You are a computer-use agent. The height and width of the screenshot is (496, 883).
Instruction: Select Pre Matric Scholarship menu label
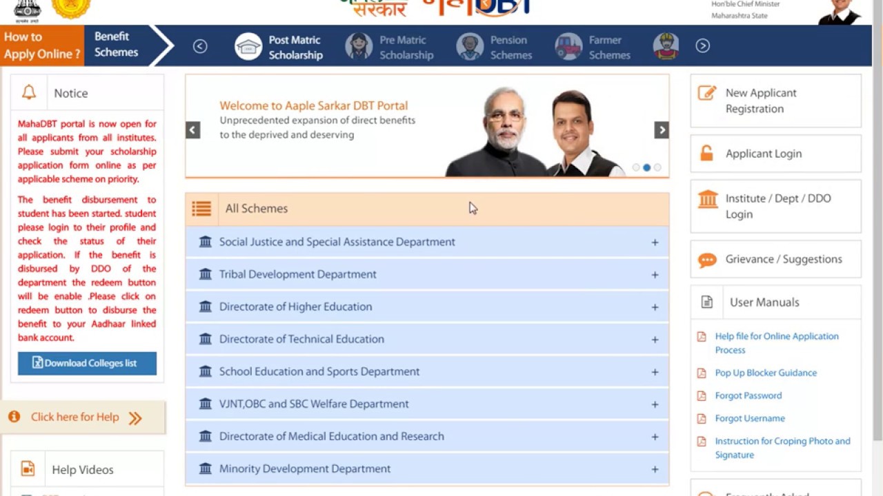pos(406,48)
